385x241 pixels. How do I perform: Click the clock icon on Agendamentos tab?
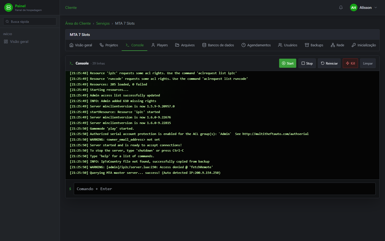click(x=244, y=45)
